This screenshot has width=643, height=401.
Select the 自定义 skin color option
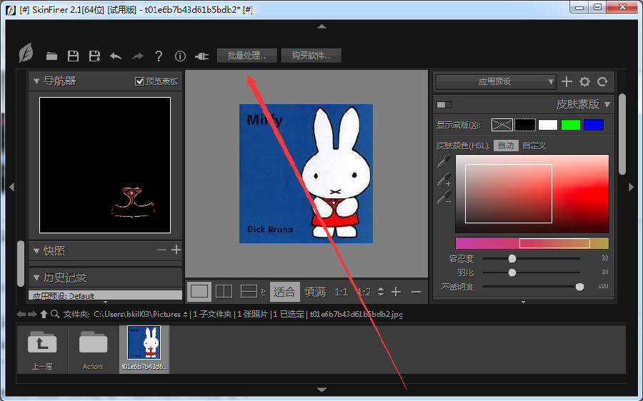(x=534, y=146)
